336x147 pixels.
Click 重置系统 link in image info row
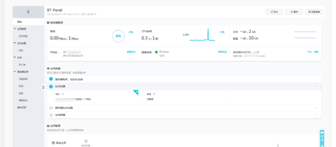pyautogui.click(x=222, y=51)
